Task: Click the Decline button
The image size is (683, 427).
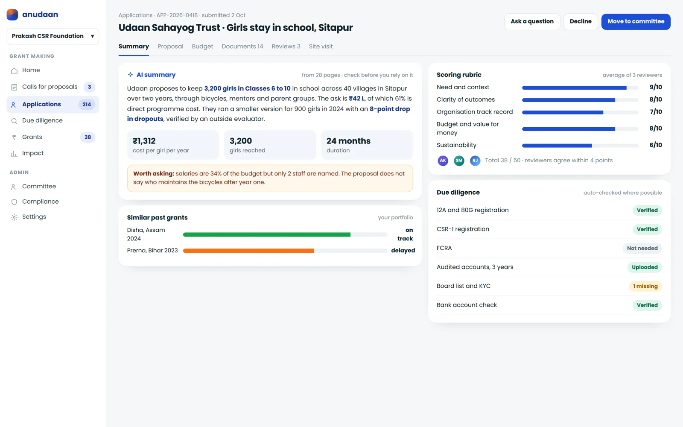Action: click(581, 22)
